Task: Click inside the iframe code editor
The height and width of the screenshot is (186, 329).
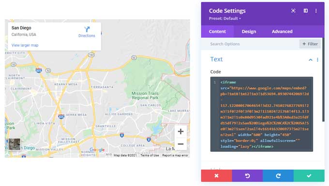Action: (262, 114)
